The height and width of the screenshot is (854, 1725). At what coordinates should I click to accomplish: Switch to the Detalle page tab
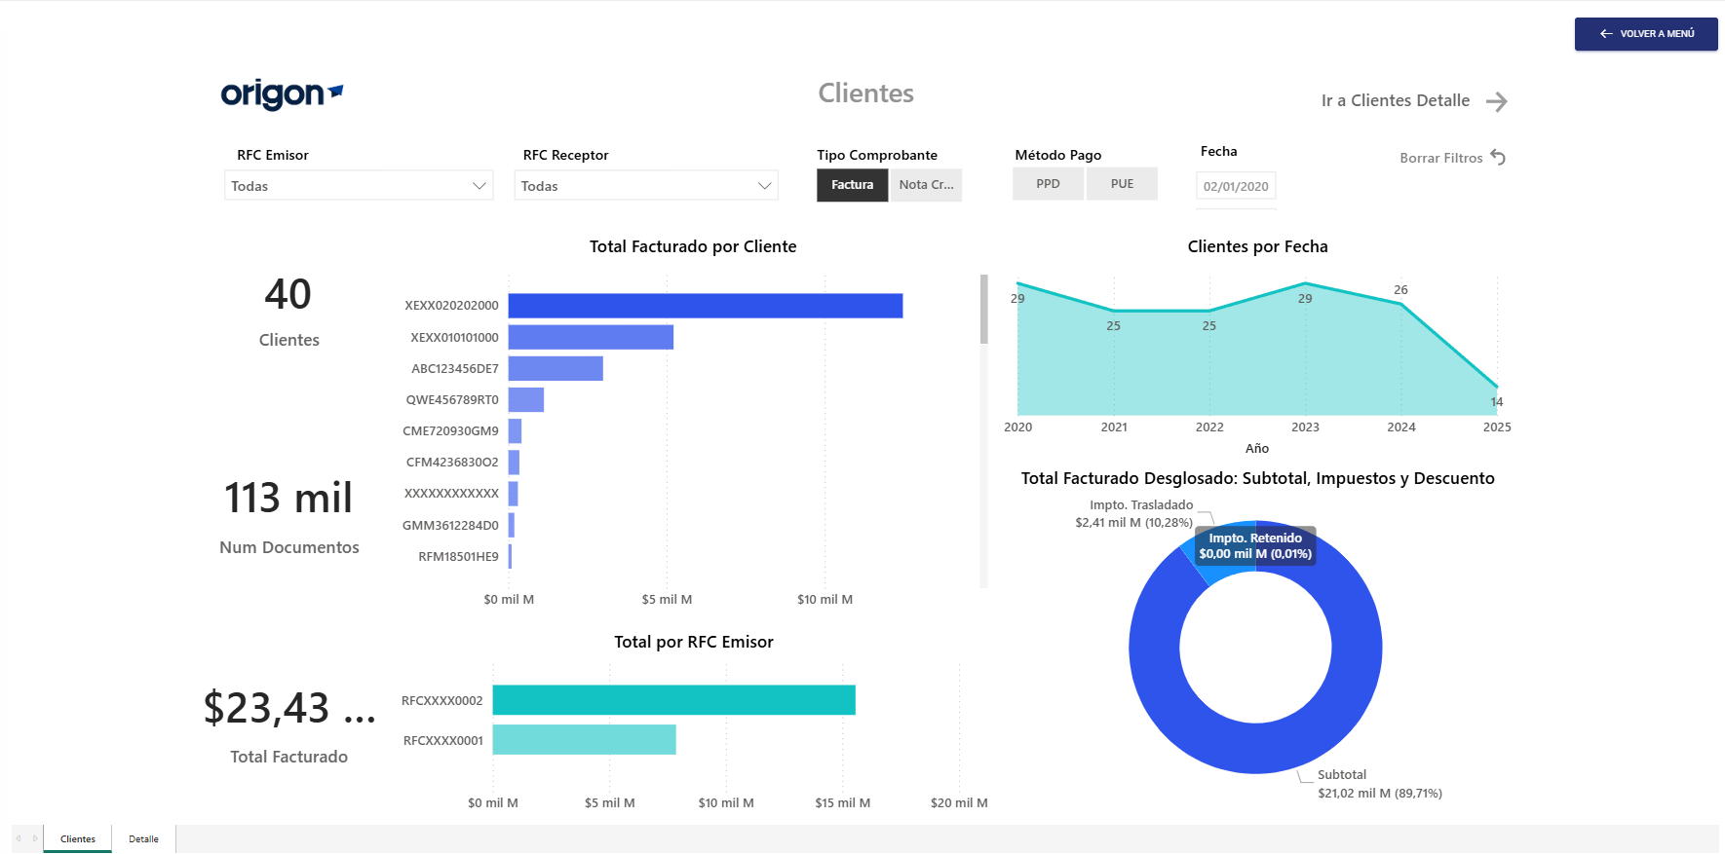click(x=143, y=839)
